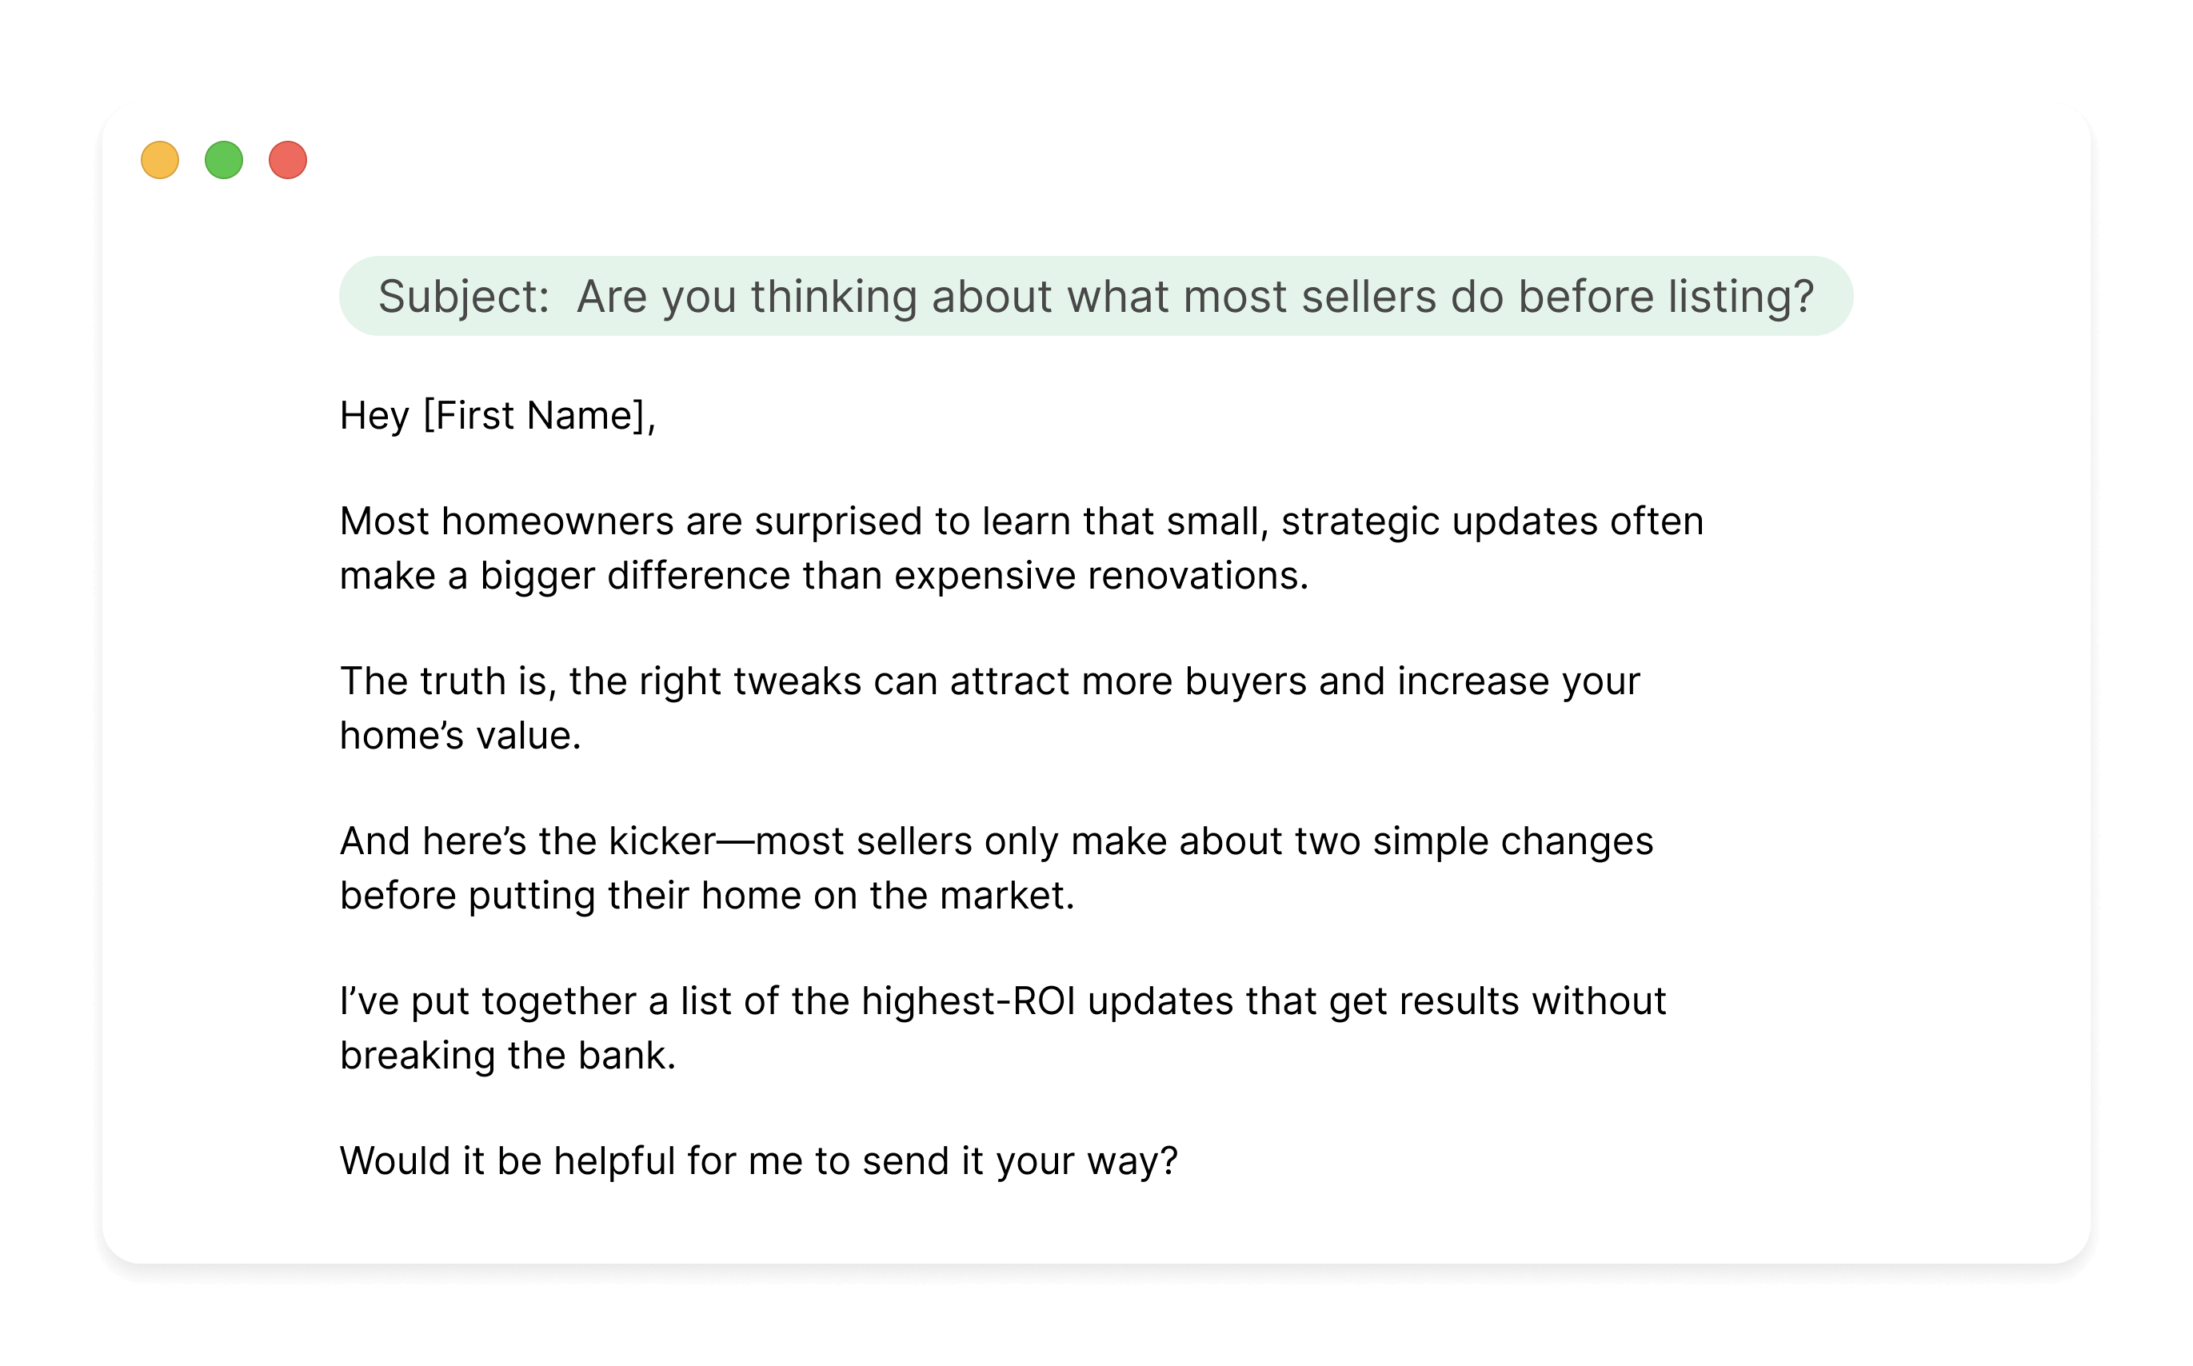The height and width of the screenshot is (1366, 2193).
Task: Click the "home's value." line
Action: (460, 736)
